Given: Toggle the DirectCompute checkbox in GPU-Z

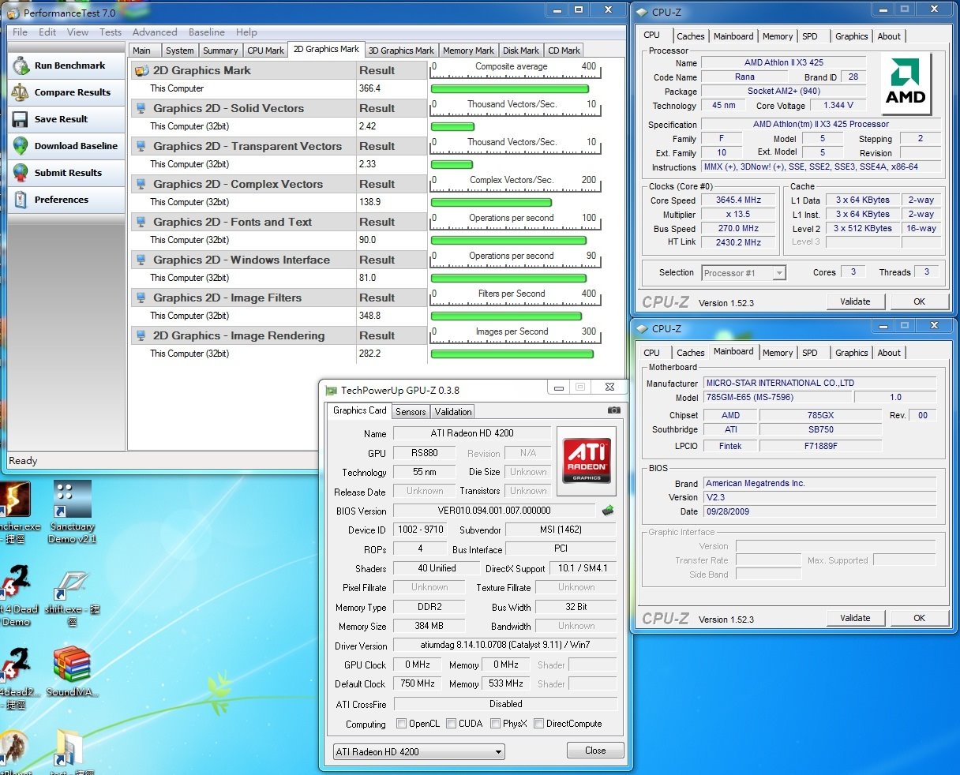Looking at the screenshot, I should click(x=539, y=724).
